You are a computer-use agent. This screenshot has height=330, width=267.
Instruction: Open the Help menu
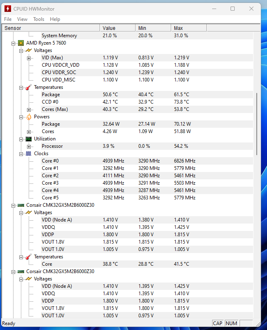[55, 19]
